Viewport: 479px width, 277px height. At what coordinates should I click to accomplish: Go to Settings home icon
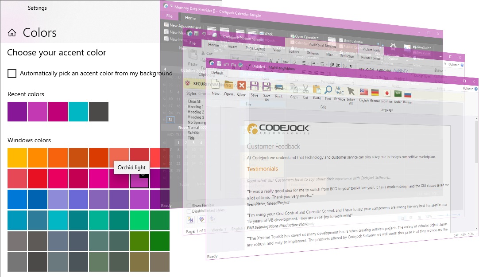(x=12, y=33)
